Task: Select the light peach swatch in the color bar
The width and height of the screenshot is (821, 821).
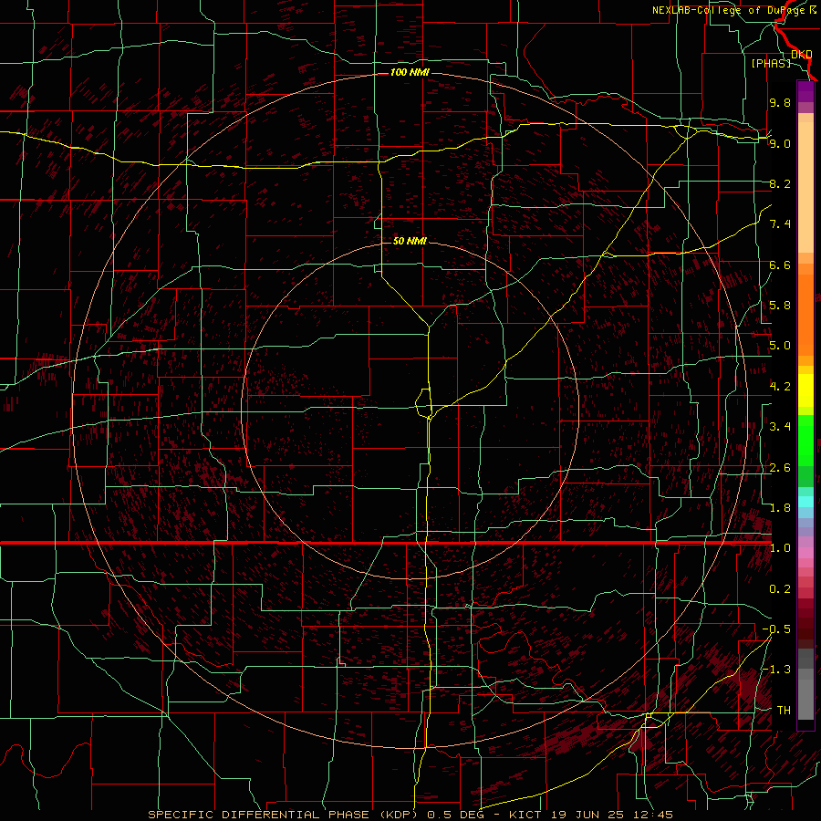Action: (x=805, y=187)
